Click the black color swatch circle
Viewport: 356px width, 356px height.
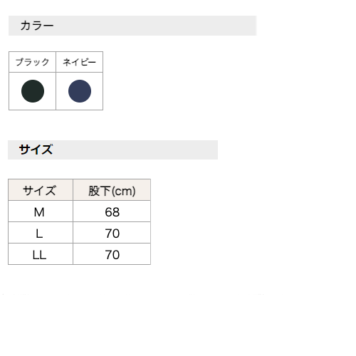(x=33, y=91)
